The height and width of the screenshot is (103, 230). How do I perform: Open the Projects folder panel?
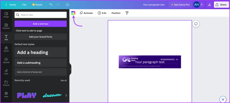pyautogui.click(x=6, y=83)
